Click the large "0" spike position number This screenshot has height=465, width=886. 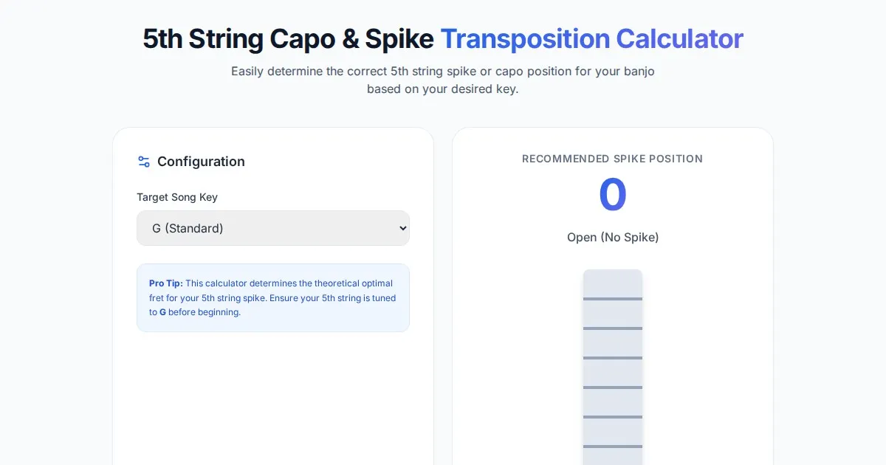613,194
